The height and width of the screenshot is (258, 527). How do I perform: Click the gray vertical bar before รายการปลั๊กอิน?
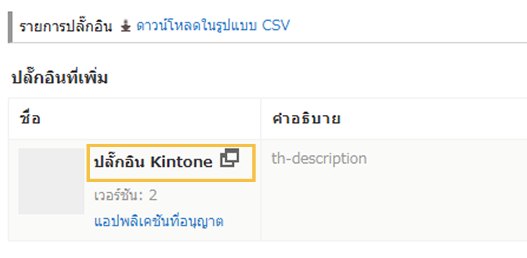click(x=10, y=27)
